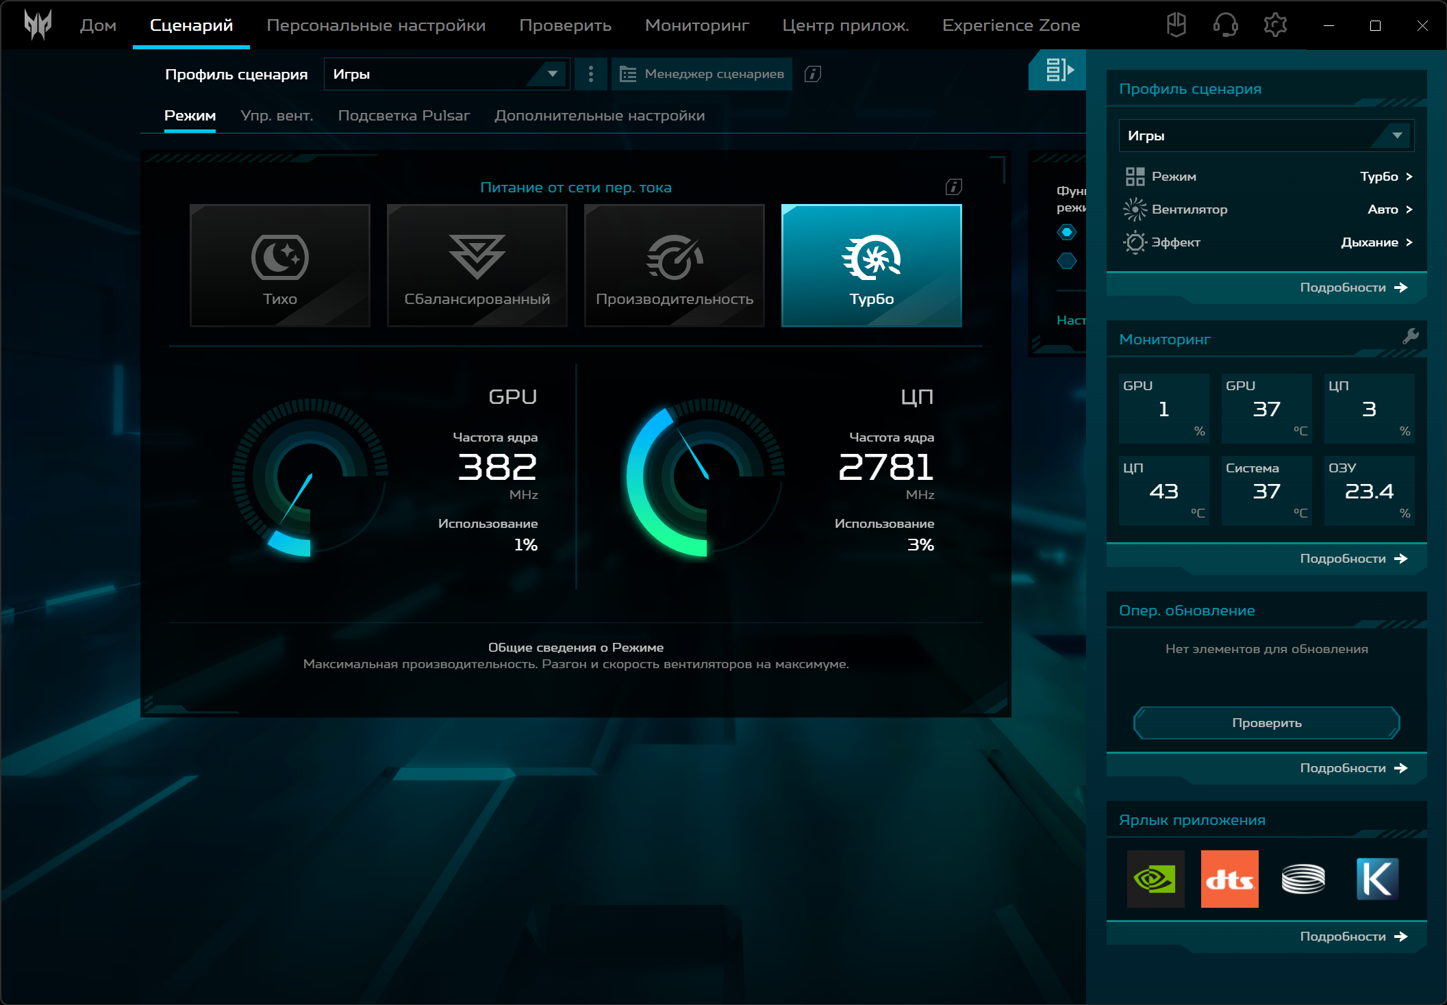The width and height of the screenshot is (1447, 1005).
Task: Switch to Производительность mode tile
Action: click(x=675, y=266)
